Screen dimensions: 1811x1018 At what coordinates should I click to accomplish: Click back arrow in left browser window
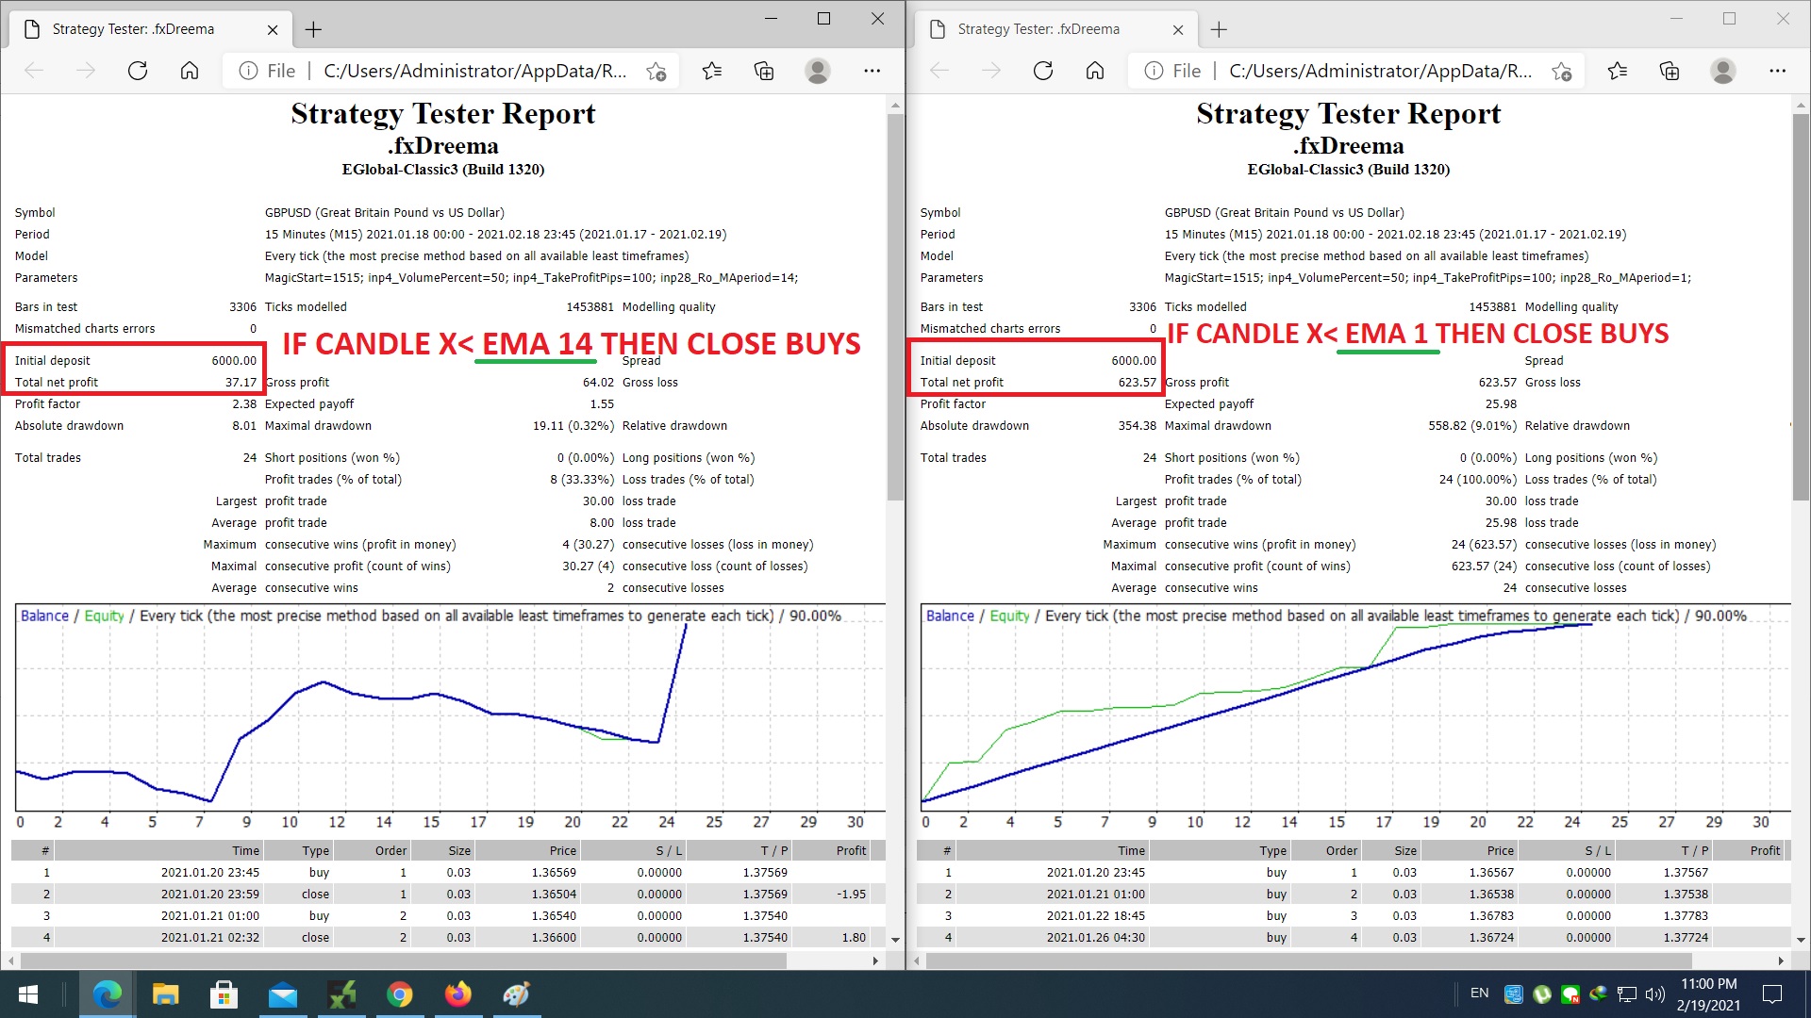pyautogui.click(x=34, y=71)
